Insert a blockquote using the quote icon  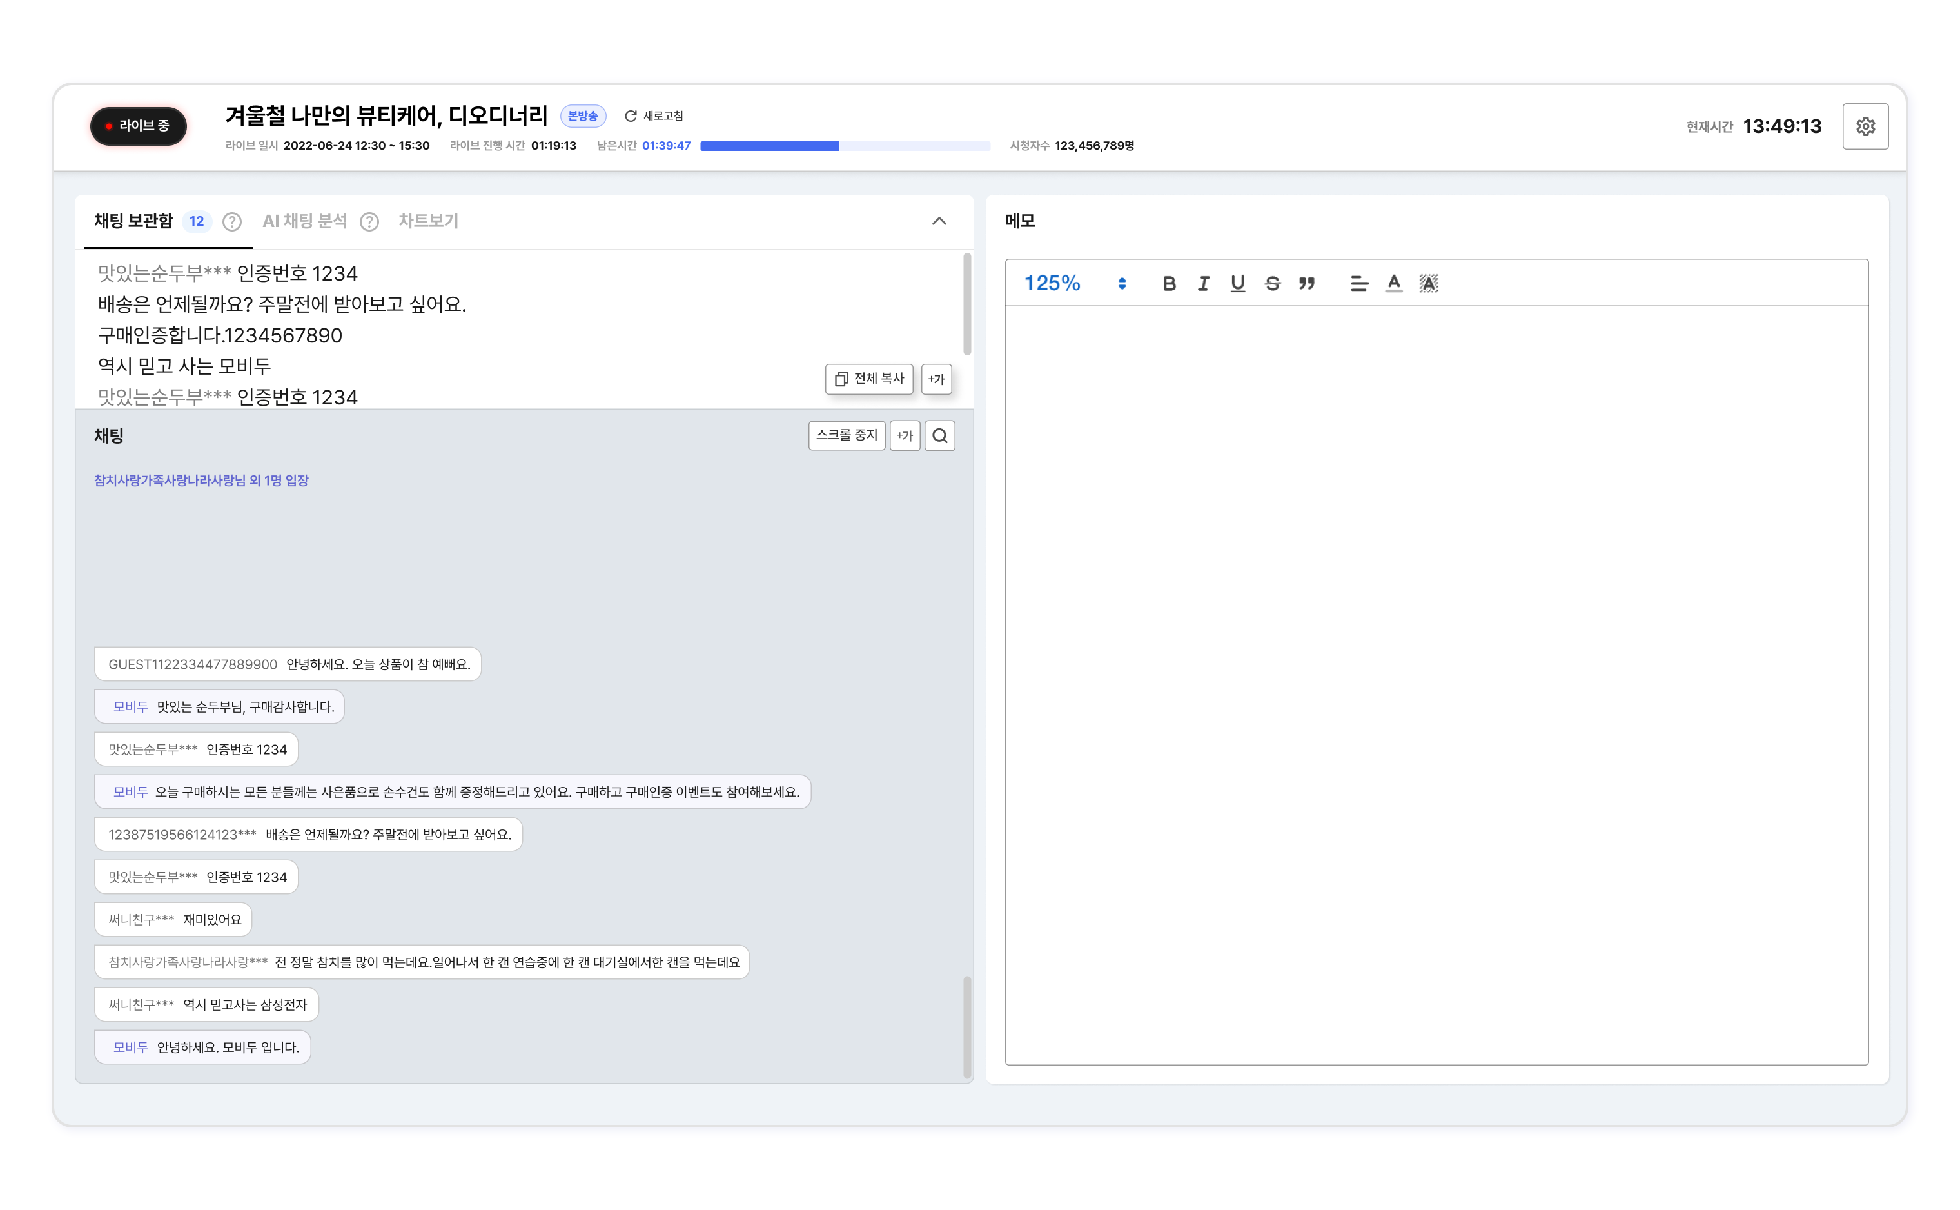1306,283
